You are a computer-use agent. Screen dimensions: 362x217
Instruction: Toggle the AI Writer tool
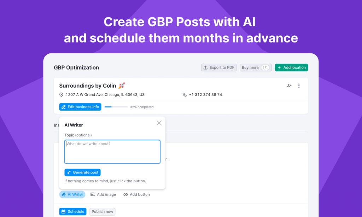72,194
